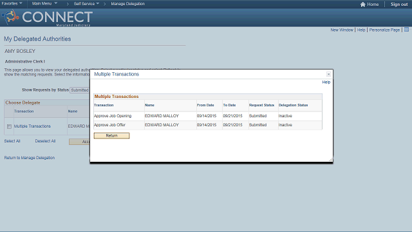This screenshot has height=232, width=412.
Task: Expand the Main Menu dropdown
Action: tap(44, 3)
